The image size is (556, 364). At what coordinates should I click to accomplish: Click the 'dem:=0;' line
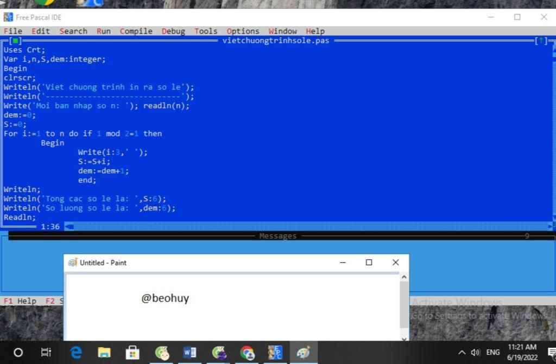click(x=20, y=115)
